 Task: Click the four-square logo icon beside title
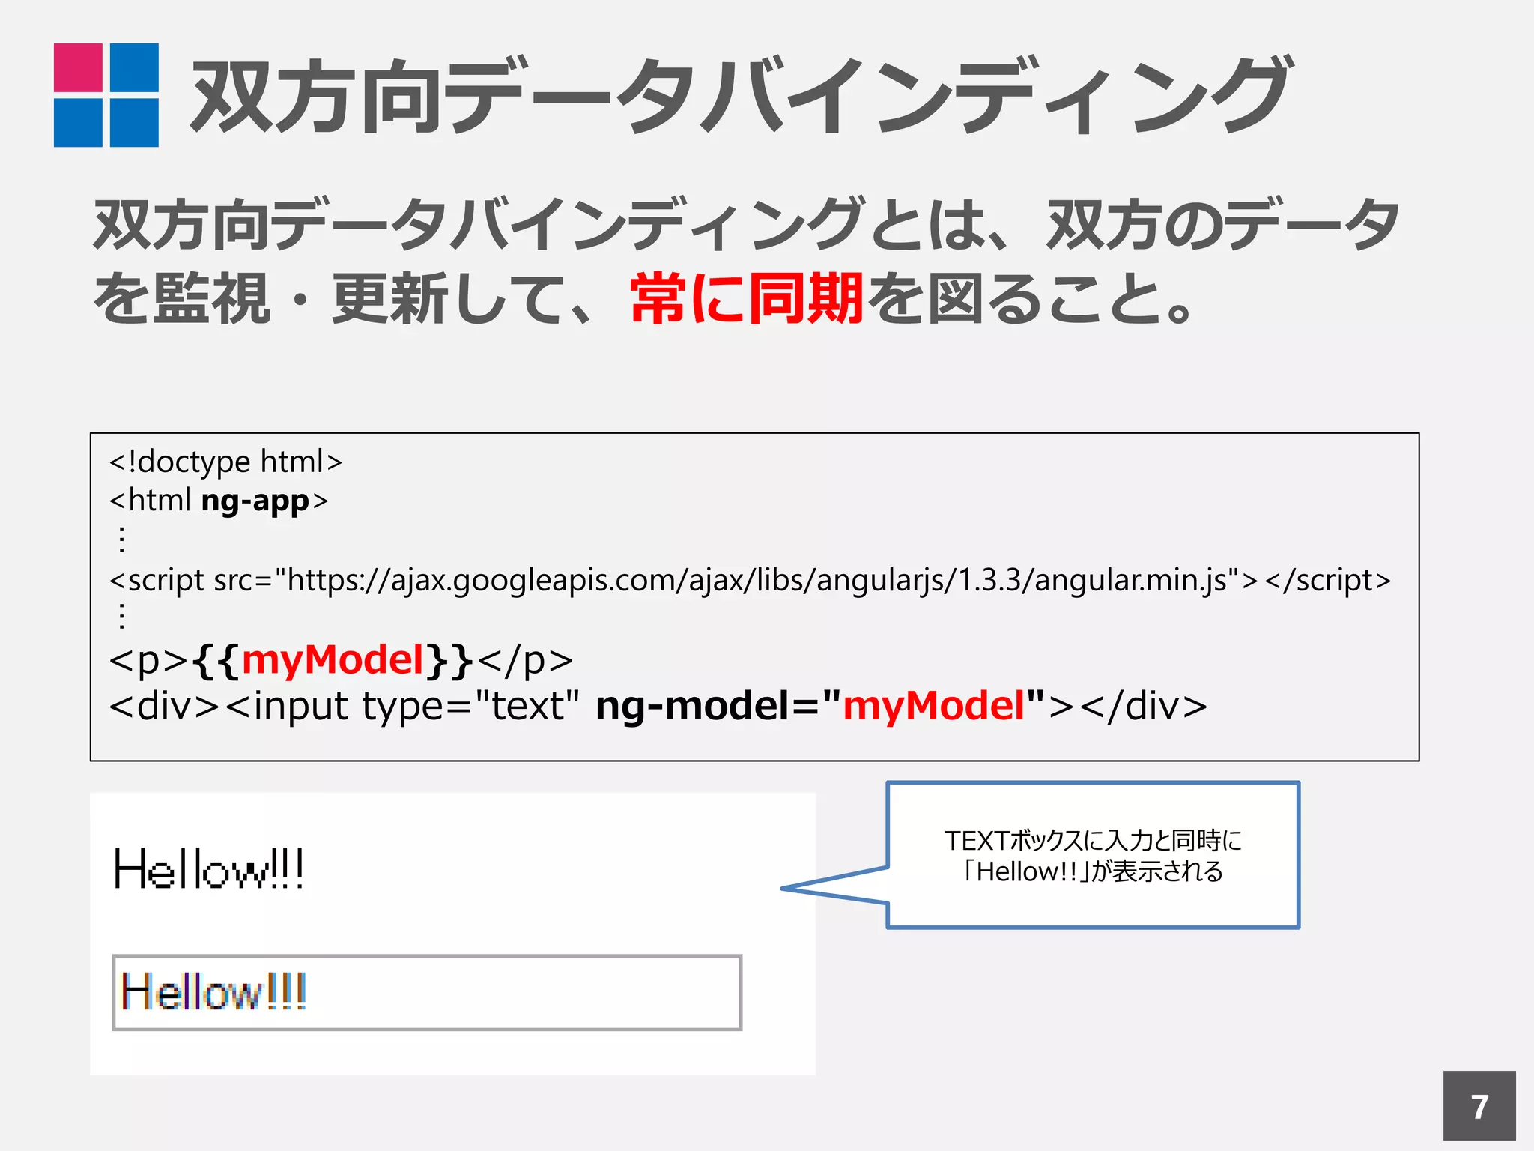[106, 95]
